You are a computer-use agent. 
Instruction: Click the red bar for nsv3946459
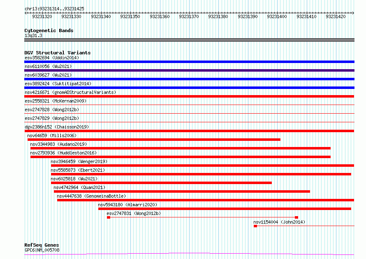pyautogui.click(x=202, y=166)
